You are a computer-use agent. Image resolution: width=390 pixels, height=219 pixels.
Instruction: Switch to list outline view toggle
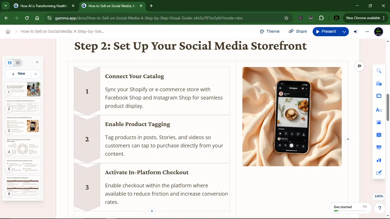[x=18, y=63]
